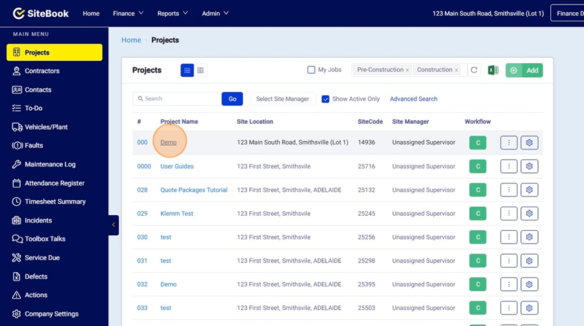Screen dimensions: 584x326
Task: Open the Advanced Search link
Action: pos(413,99)
